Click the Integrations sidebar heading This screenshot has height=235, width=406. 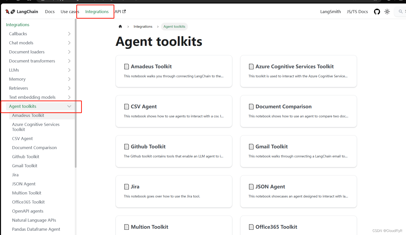point(18,25)
